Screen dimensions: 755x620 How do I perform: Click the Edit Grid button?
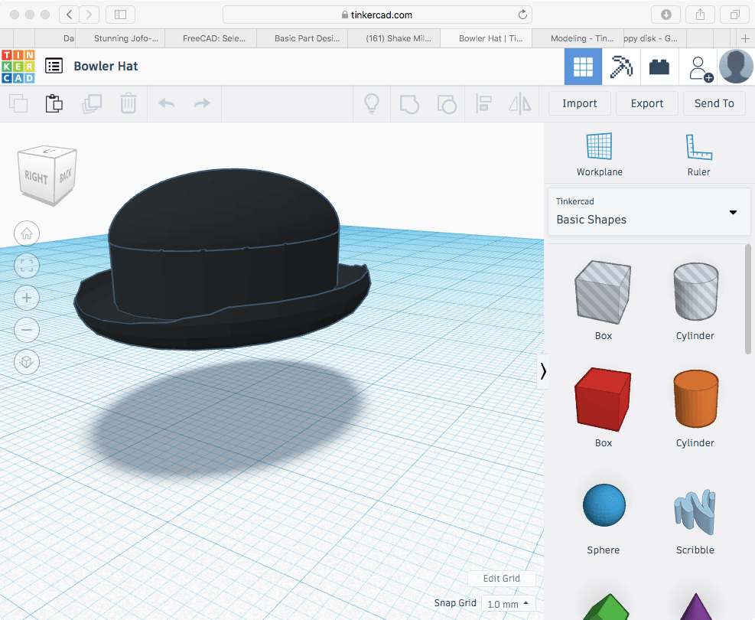point(501,579)
